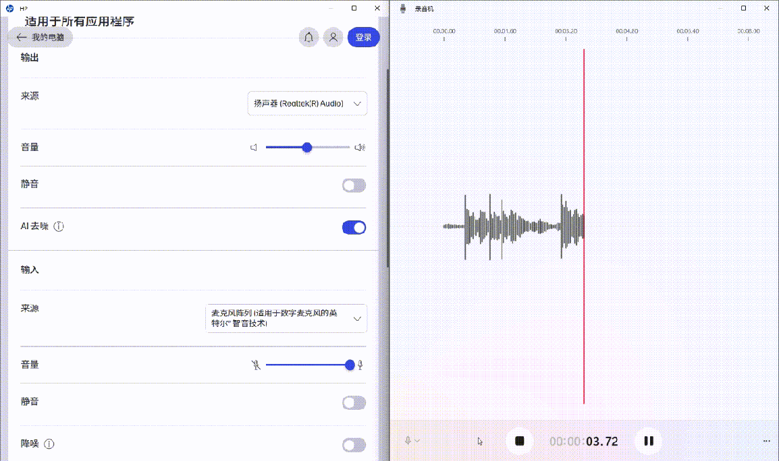This screenshot has width=779, height=461.
Task: Click the output volume slider handle
Action: coord(307,148)
